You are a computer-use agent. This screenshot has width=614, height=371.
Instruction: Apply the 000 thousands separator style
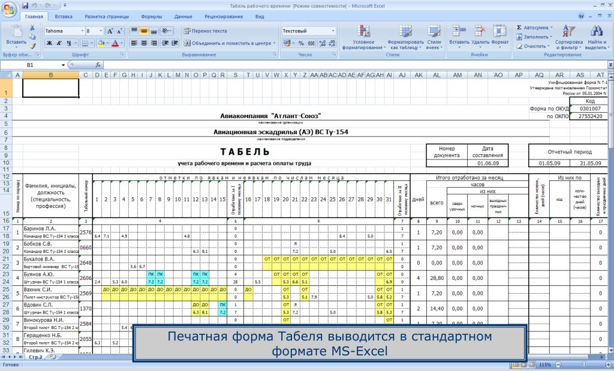311,43
